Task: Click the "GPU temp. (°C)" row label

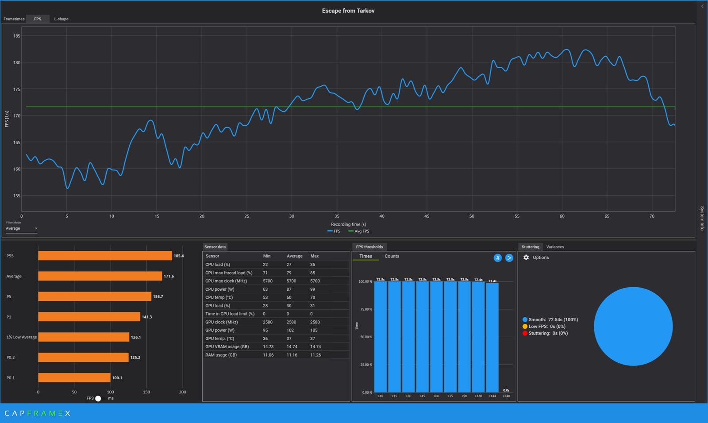Action: pos(220,338)
